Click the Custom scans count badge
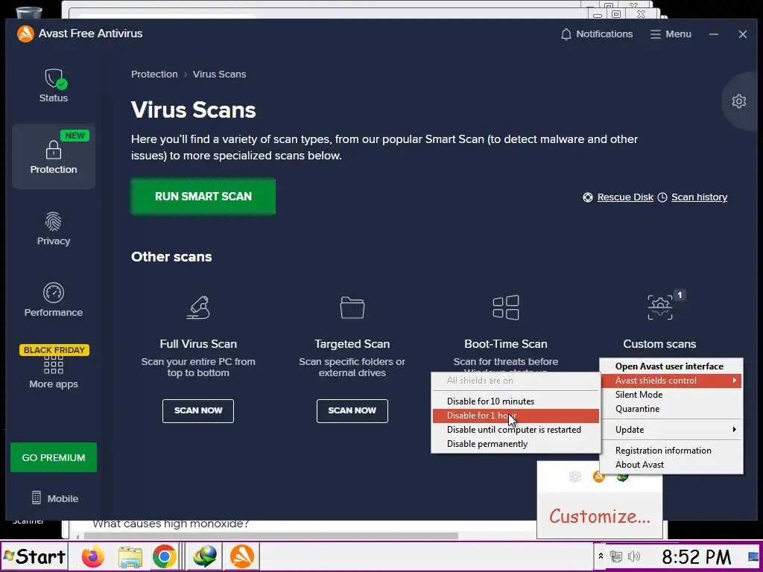Image resolution: width=763 pixels, height=572 pixels. 680,295
